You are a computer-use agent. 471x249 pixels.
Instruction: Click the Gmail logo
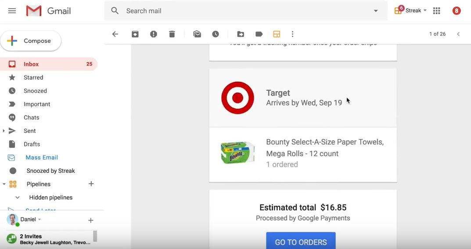[x=48, y=11]
